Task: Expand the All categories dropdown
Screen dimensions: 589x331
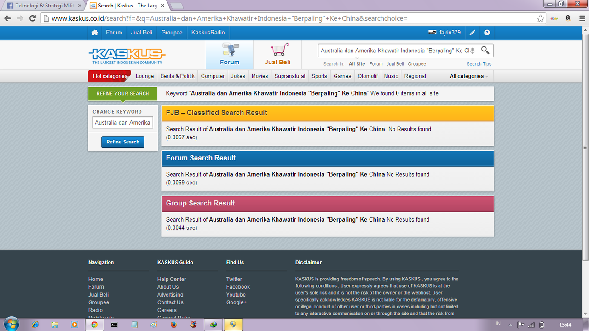Action: pyautogui.click(x=469, y=76)
